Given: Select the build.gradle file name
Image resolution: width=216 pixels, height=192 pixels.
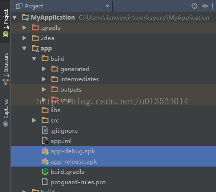Looking at the screenshot, I should coord(68,172).
